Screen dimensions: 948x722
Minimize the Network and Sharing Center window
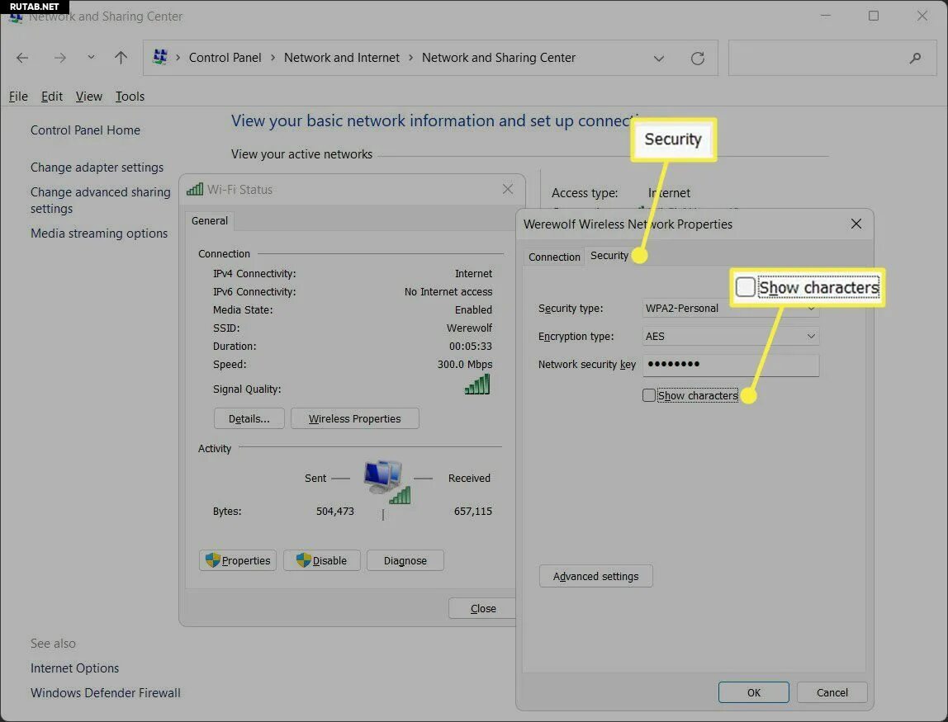click(826, 16)
